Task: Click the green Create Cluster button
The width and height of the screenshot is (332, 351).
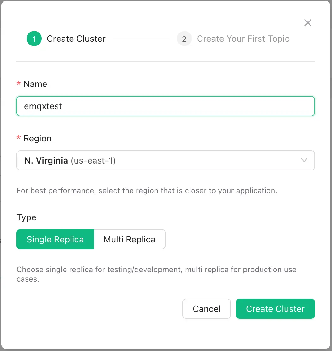Action: pos(275,309)
